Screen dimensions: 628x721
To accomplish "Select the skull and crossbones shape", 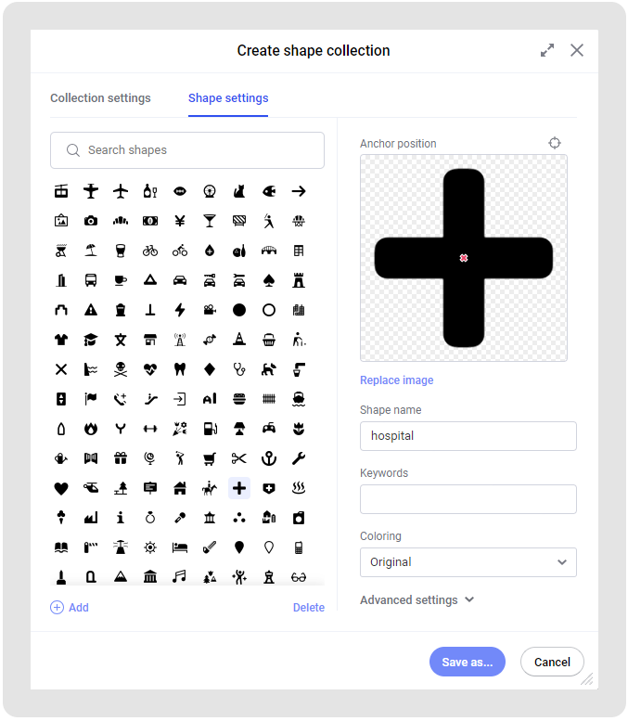I will point(121,368).
